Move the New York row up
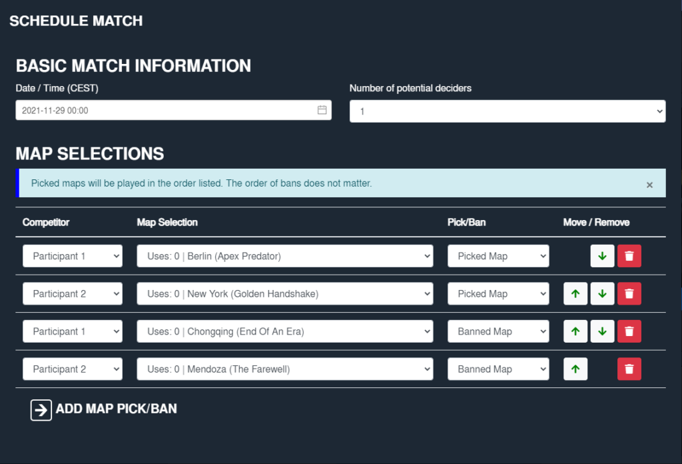 (575, 294)
